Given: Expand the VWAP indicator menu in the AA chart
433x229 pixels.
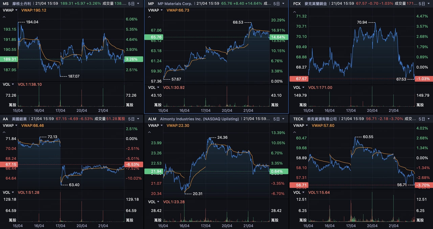Looking at the screenshot, I should point(10,126).
